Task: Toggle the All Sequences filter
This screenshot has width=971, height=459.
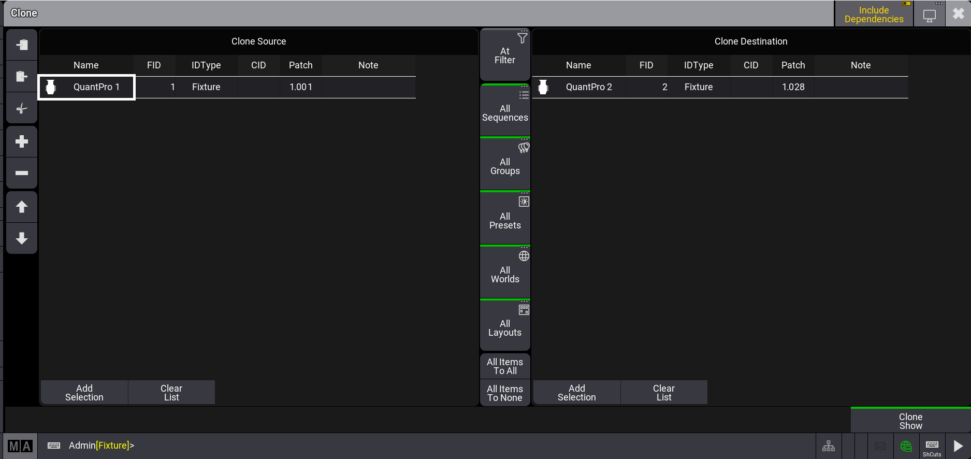Action: point(505,111)
